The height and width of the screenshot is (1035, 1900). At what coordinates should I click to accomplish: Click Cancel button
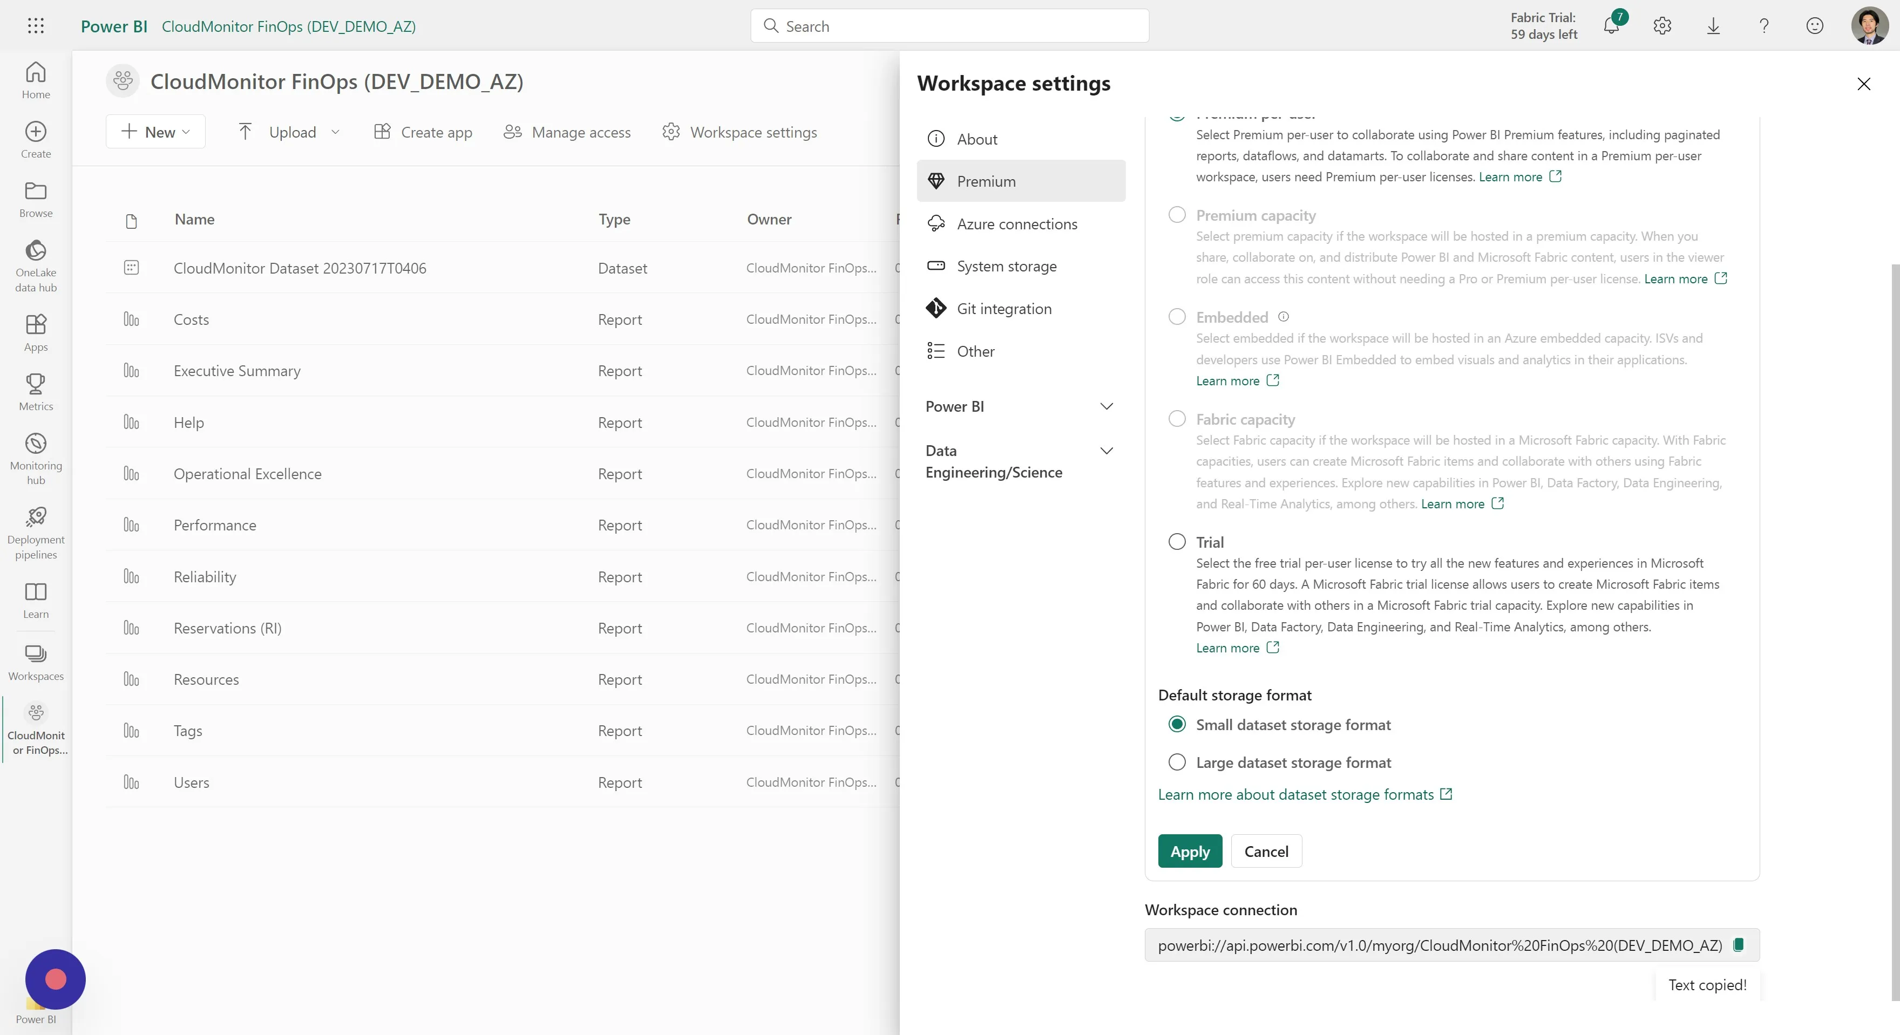1266,852
